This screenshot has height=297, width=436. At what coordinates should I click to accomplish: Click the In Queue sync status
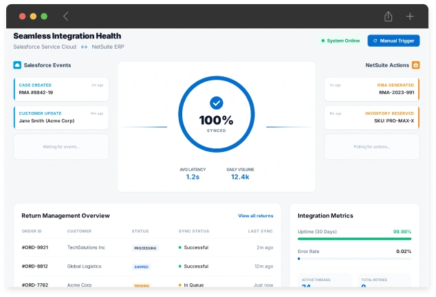(191, 285)
